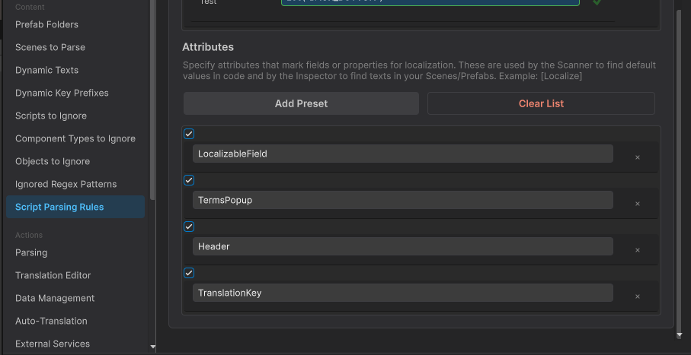The height and width of the screenshot is (355, 691).
Task: Edit the TranslationKey text field
Action: coord(403,293)
